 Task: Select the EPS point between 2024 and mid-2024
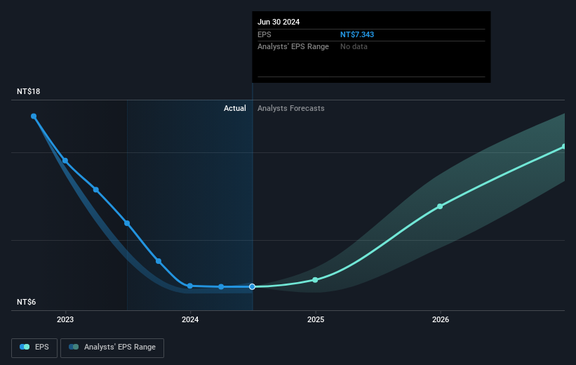pyautogui.click(x=221, y=286)
